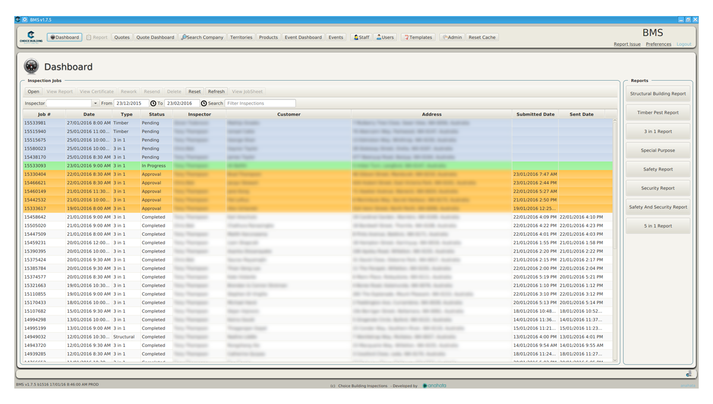The width and height of the screenshot is (713, 404).
Task: Click the View Certificate button
Action: point(96,91)
